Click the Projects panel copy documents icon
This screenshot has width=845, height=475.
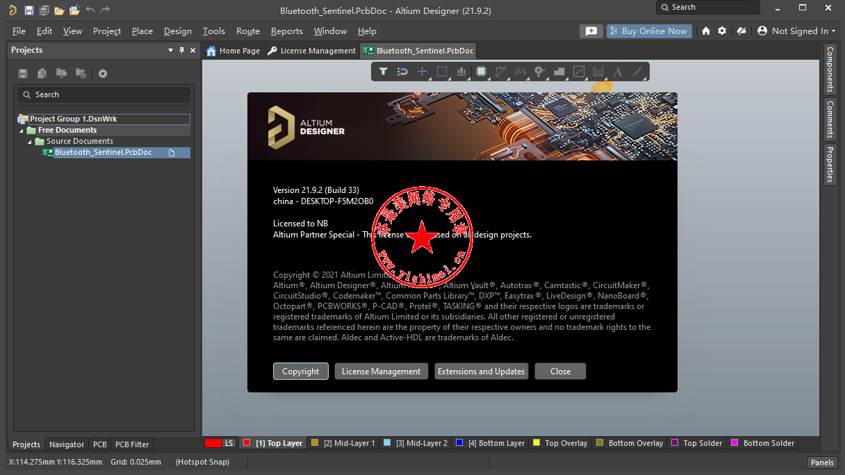(42, 74)
